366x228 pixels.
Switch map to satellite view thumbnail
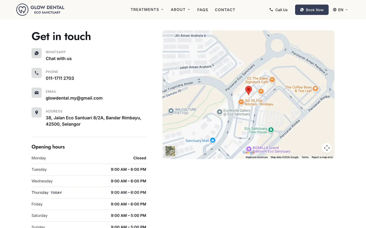pyautogui.click(x=170, y=151)
